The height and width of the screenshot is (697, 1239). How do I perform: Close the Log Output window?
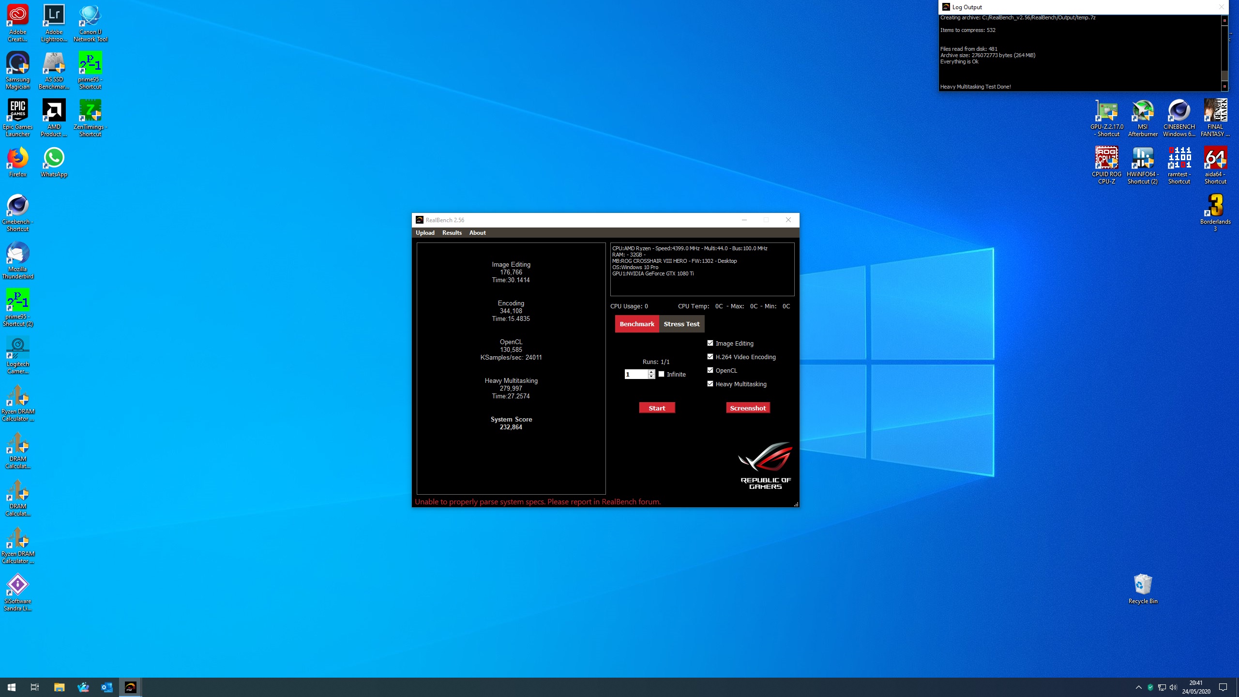click(1221, 7)
